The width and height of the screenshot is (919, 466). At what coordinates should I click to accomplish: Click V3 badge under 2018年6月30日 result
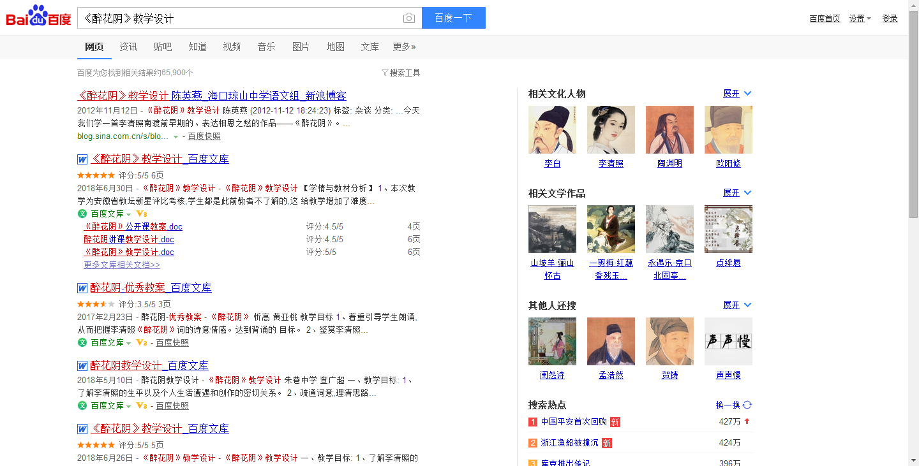142,214
